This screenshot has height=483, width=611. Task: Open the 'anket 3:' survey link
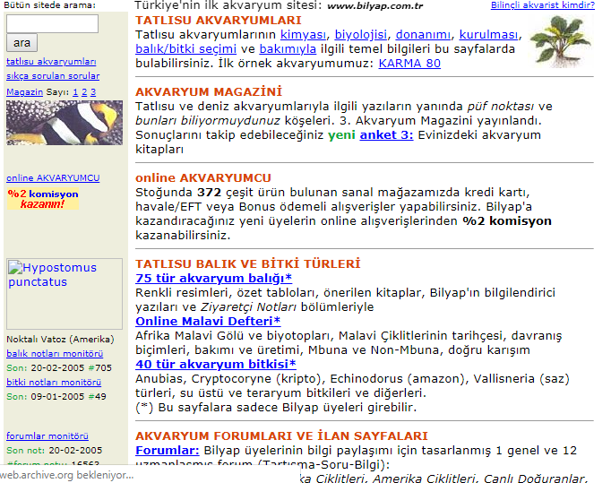tap(386, 135)
